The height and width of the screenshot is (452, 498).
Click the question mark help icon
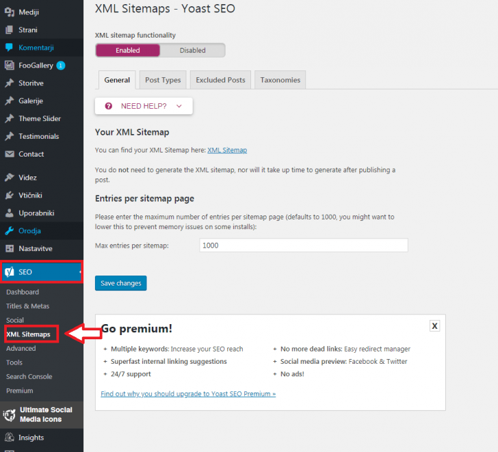(108, 106)
